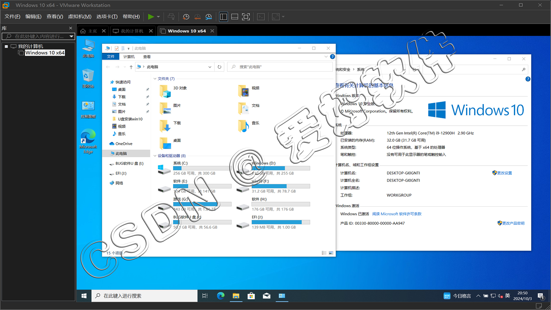Enter full screen mode icon

coord(246,17)
